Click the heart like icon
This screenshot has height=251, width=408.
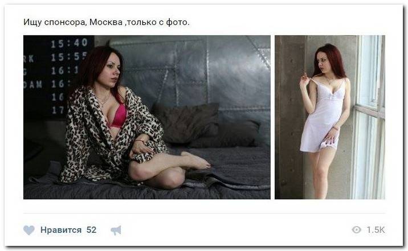pos(29,230)
